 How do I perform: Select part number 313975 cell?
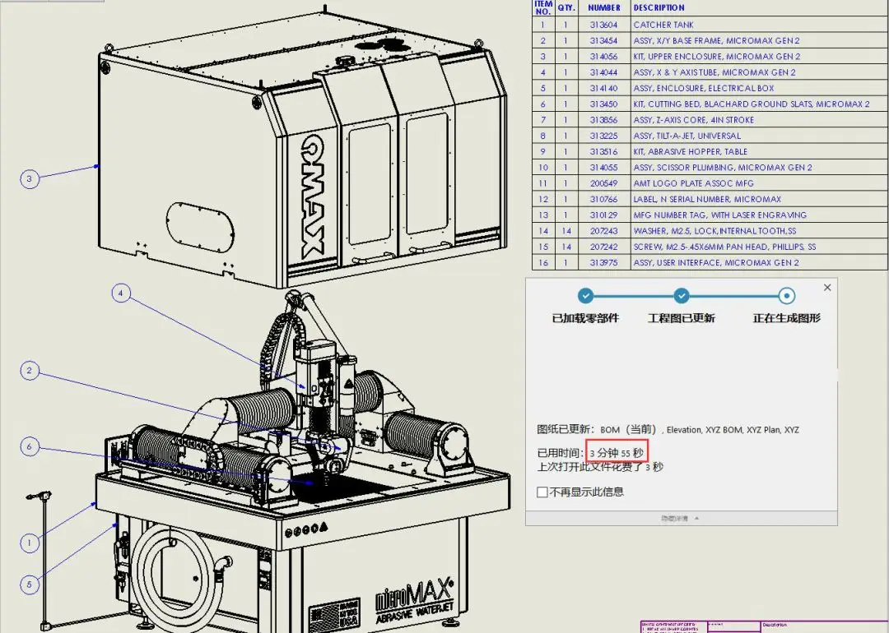click(x=604, y=263)
